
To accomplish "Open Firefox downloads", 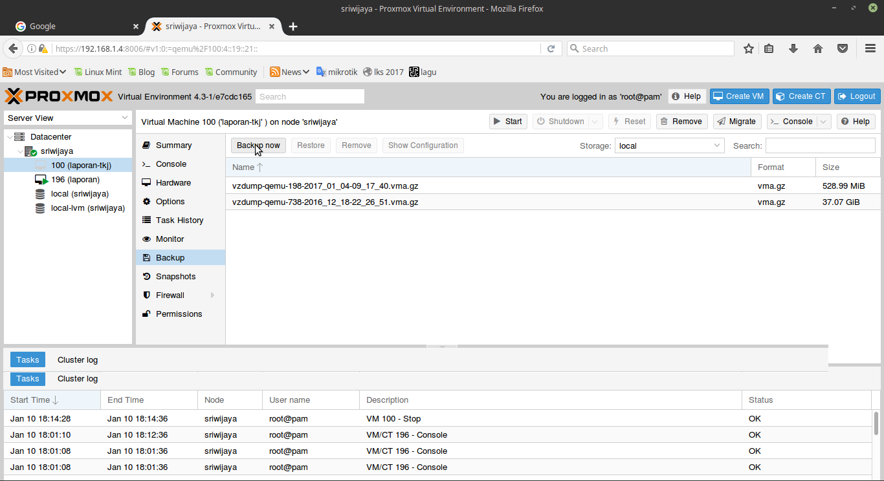I will point(793,48).
